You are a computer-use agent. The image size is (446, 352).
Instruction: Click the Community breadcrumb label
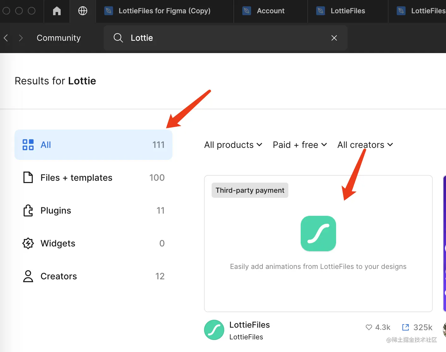click(59, 38)
